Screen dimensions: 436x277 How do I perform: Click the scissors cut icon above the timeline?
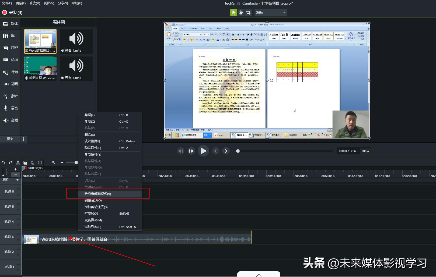point(18,162)
